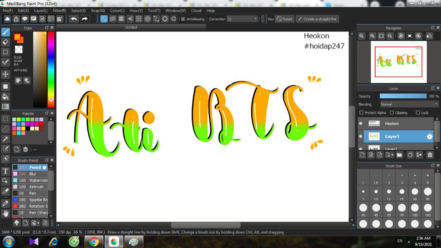The height and width of the screenshot is (248, 441).
Task: Delete layer with trash icon
Action: tap(430, 155)
